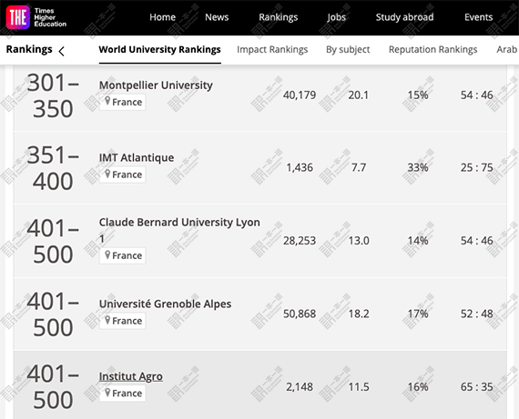Click the Times Higher Education logo
Image resolution: width=519 pixels, height=419 pixels.
[x=36, y=17]
